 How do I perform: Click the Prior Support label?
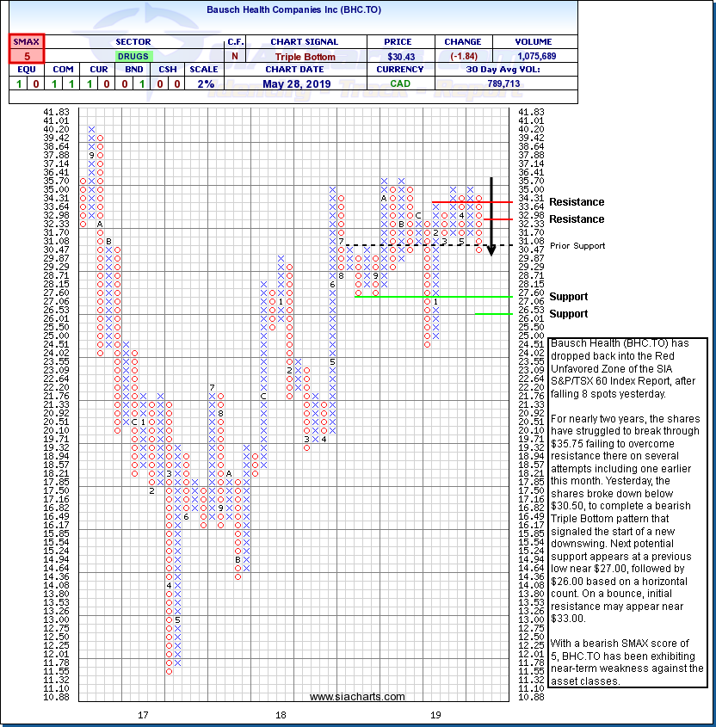(x=577, y=246)
